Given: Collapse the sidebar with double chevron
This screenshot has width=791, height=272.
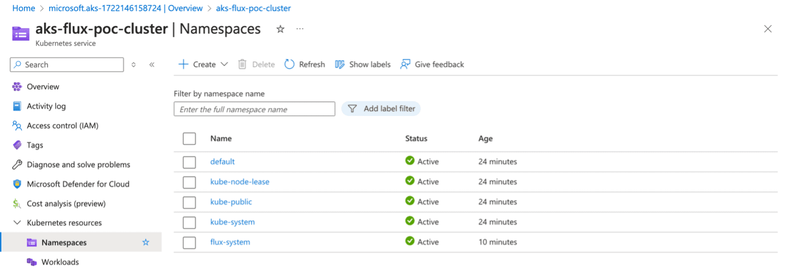Looking at the screenshot, I should pyautogui.click(x=151, y=65).
